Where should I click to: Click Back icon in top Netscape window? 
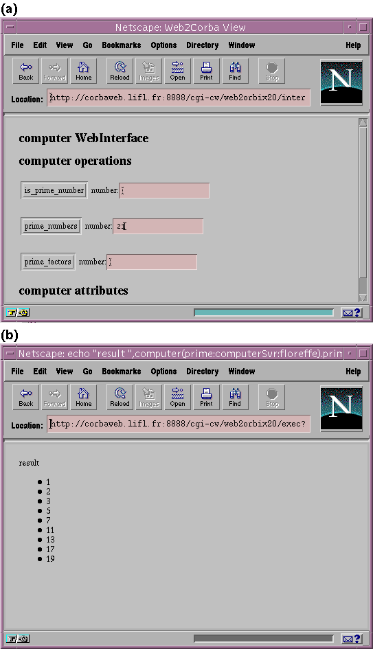[x=25, y=71]
